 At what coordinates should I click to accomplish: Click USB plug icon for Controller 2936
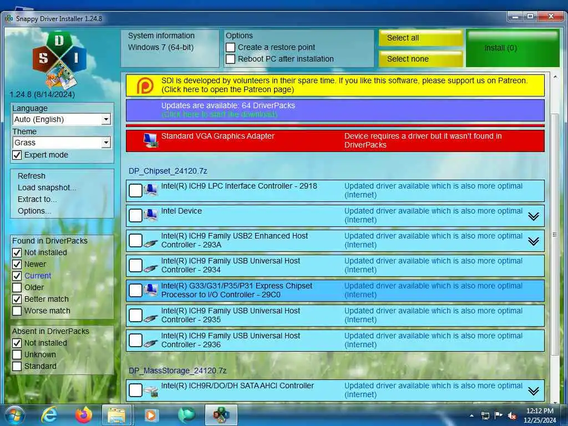click(150, 343)
